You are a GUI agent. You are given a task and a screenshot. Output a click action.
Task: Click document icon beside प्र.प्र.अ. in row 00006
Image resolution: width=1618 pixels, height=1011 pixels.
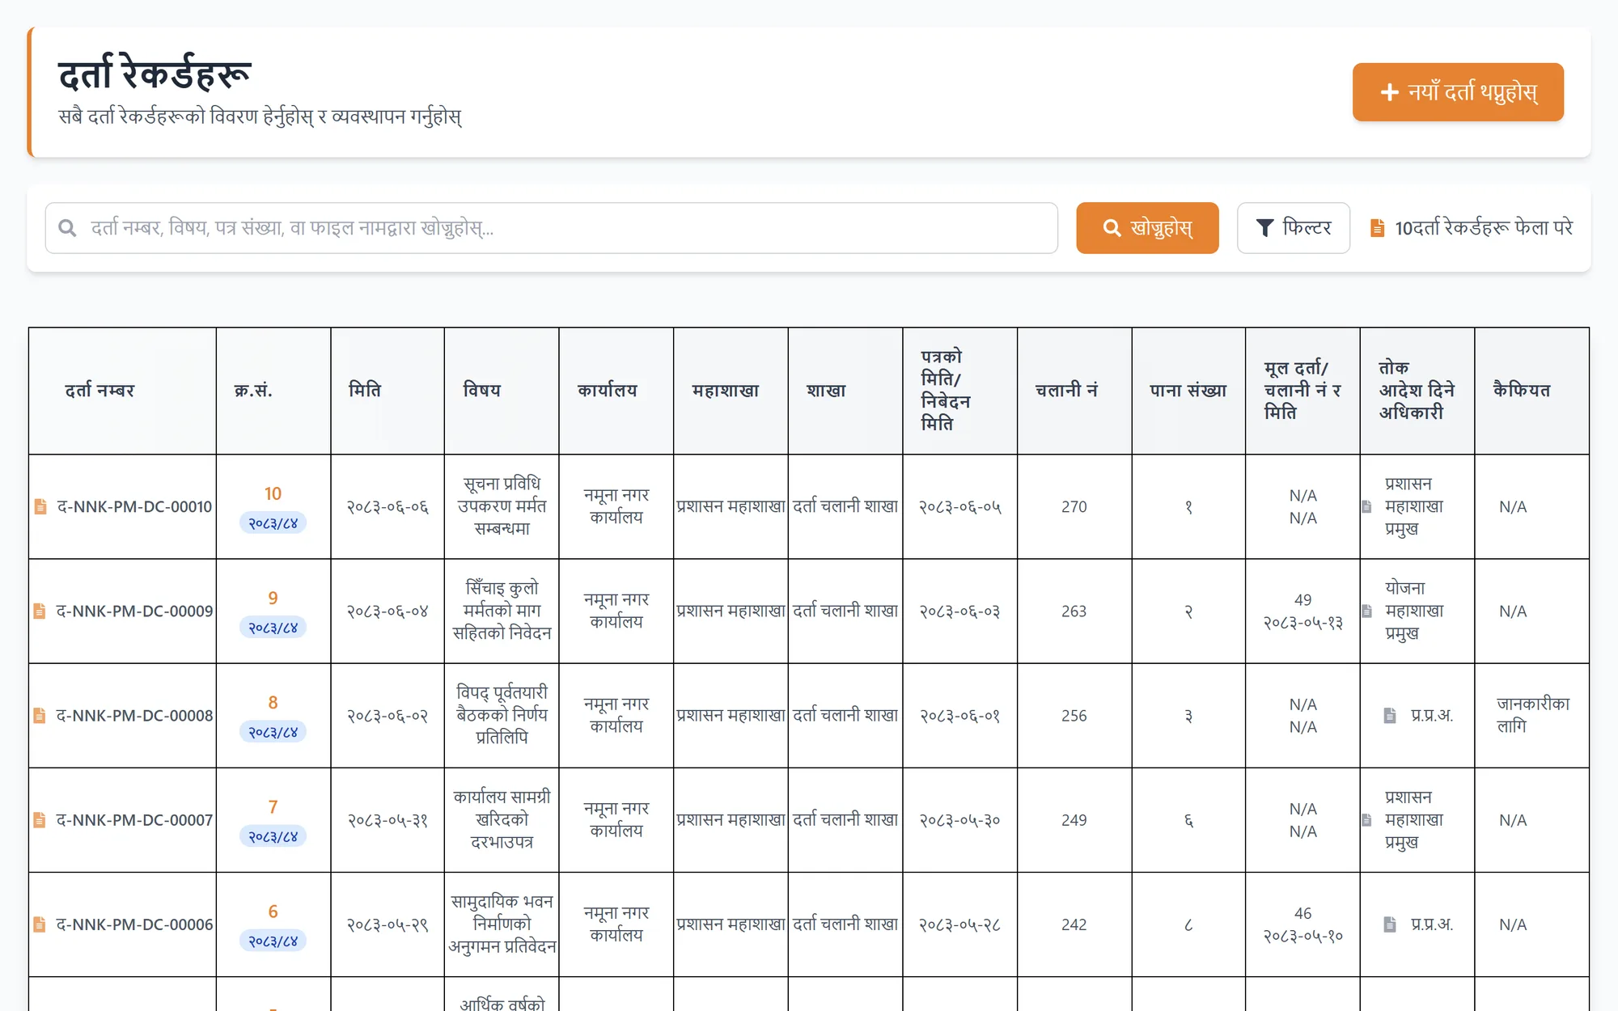[x=1390, y=924]
